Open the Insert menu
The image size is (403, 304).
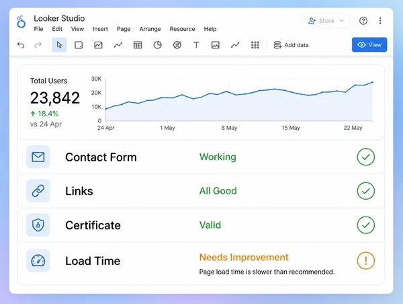point(100,29)
